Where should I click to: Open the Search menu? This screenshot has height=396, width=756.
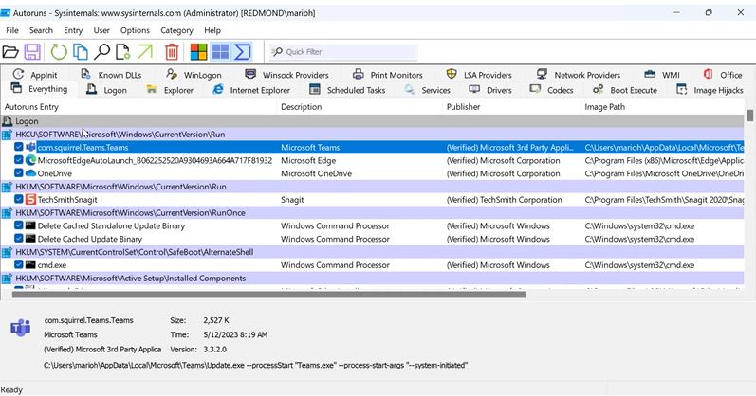click(41, 30)
